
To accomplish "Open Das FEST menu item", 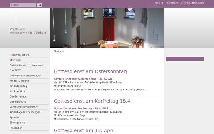I will 15,70.
